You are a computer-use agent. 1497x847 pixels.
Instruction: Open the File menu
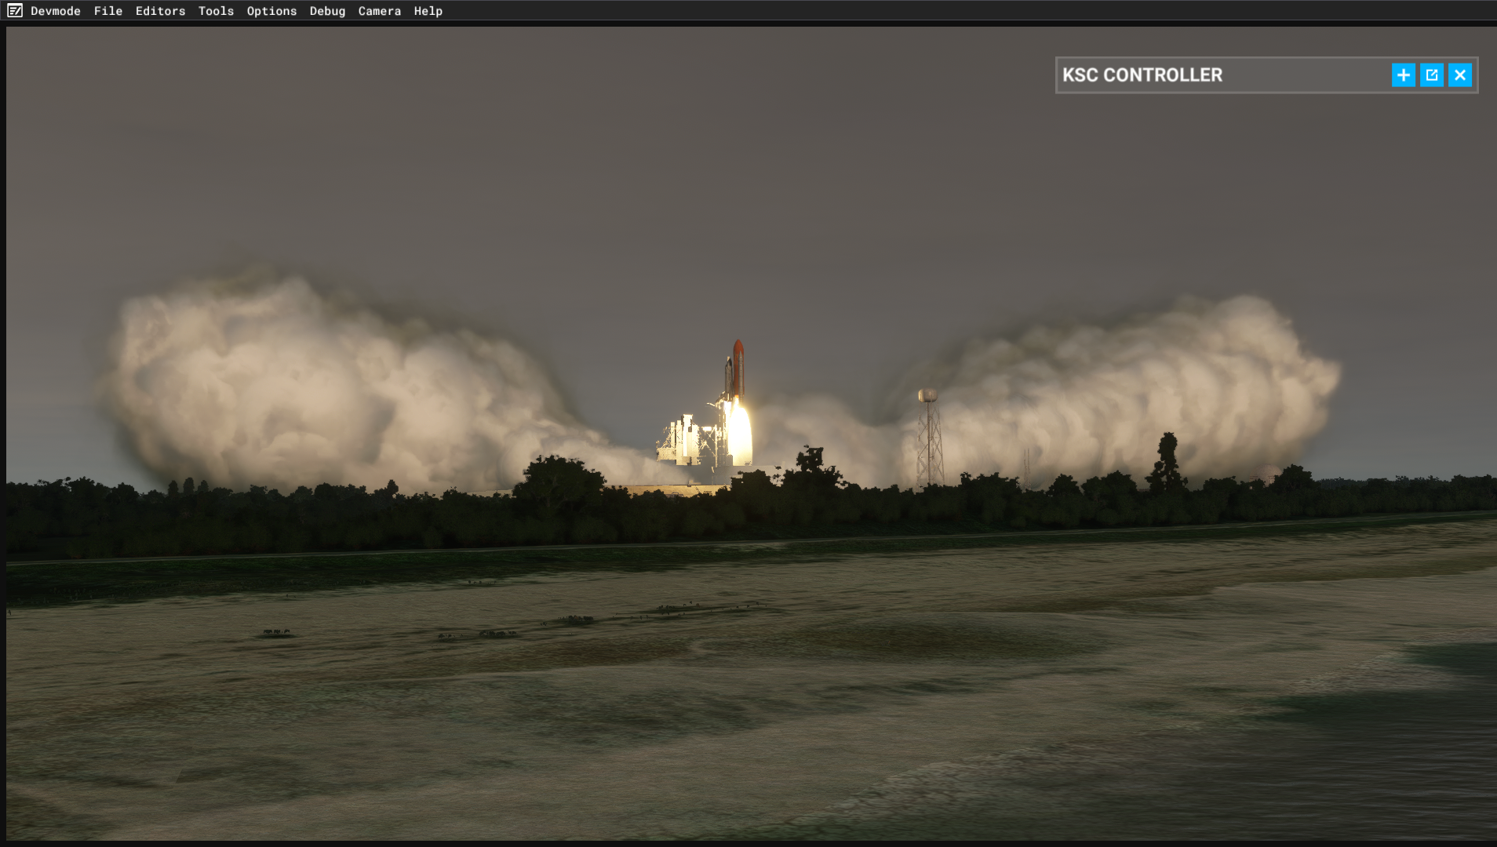(x=108, y=11)
